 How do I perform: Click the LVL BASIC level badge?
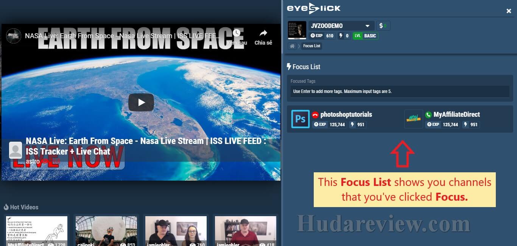tap(365, 36)
